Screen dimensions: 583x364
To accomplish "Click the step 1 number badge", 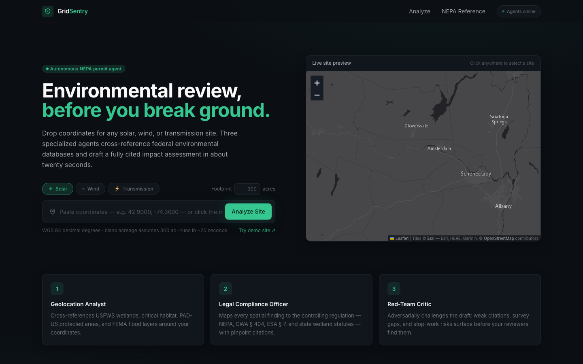I will 57,289.
